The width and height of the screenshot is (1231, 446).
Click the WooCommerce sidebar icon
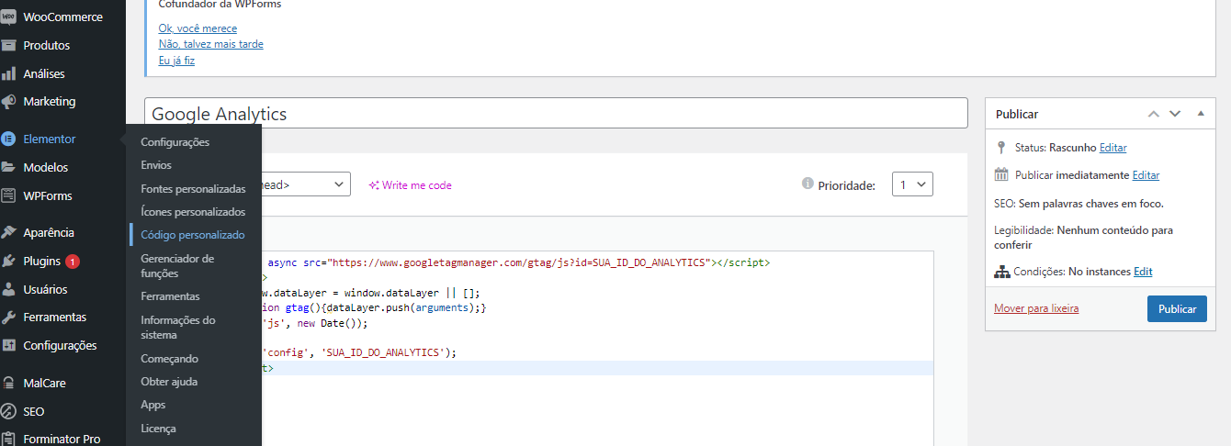tap(9, 17)
